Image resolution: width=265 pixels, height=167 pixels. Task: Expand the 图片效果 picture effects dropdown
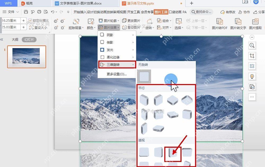109,27
